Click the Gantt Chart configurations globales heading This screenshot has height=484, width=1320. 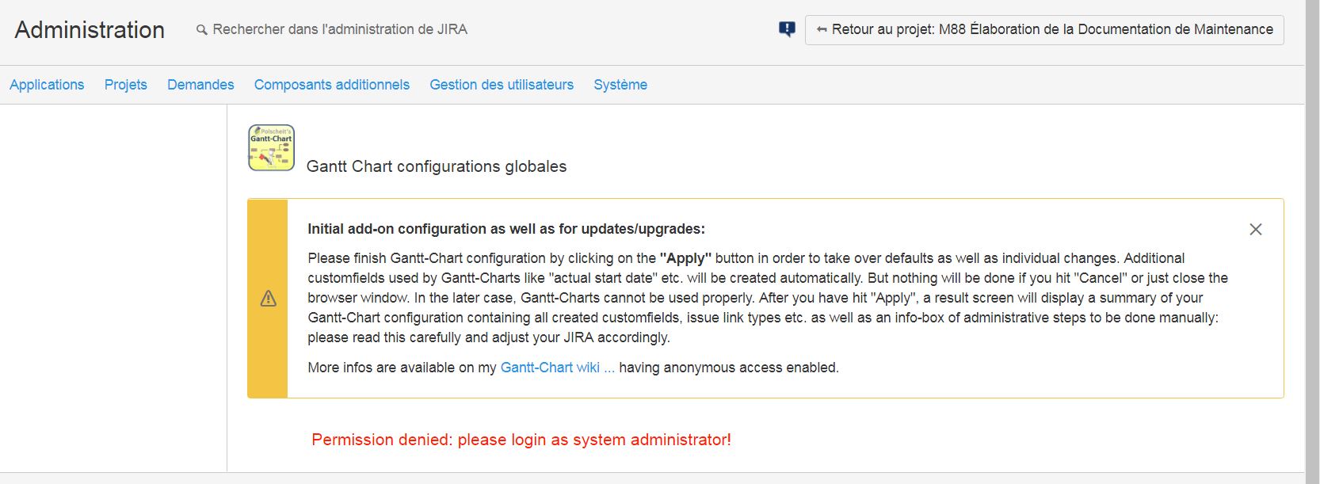(x=437, y=166)
